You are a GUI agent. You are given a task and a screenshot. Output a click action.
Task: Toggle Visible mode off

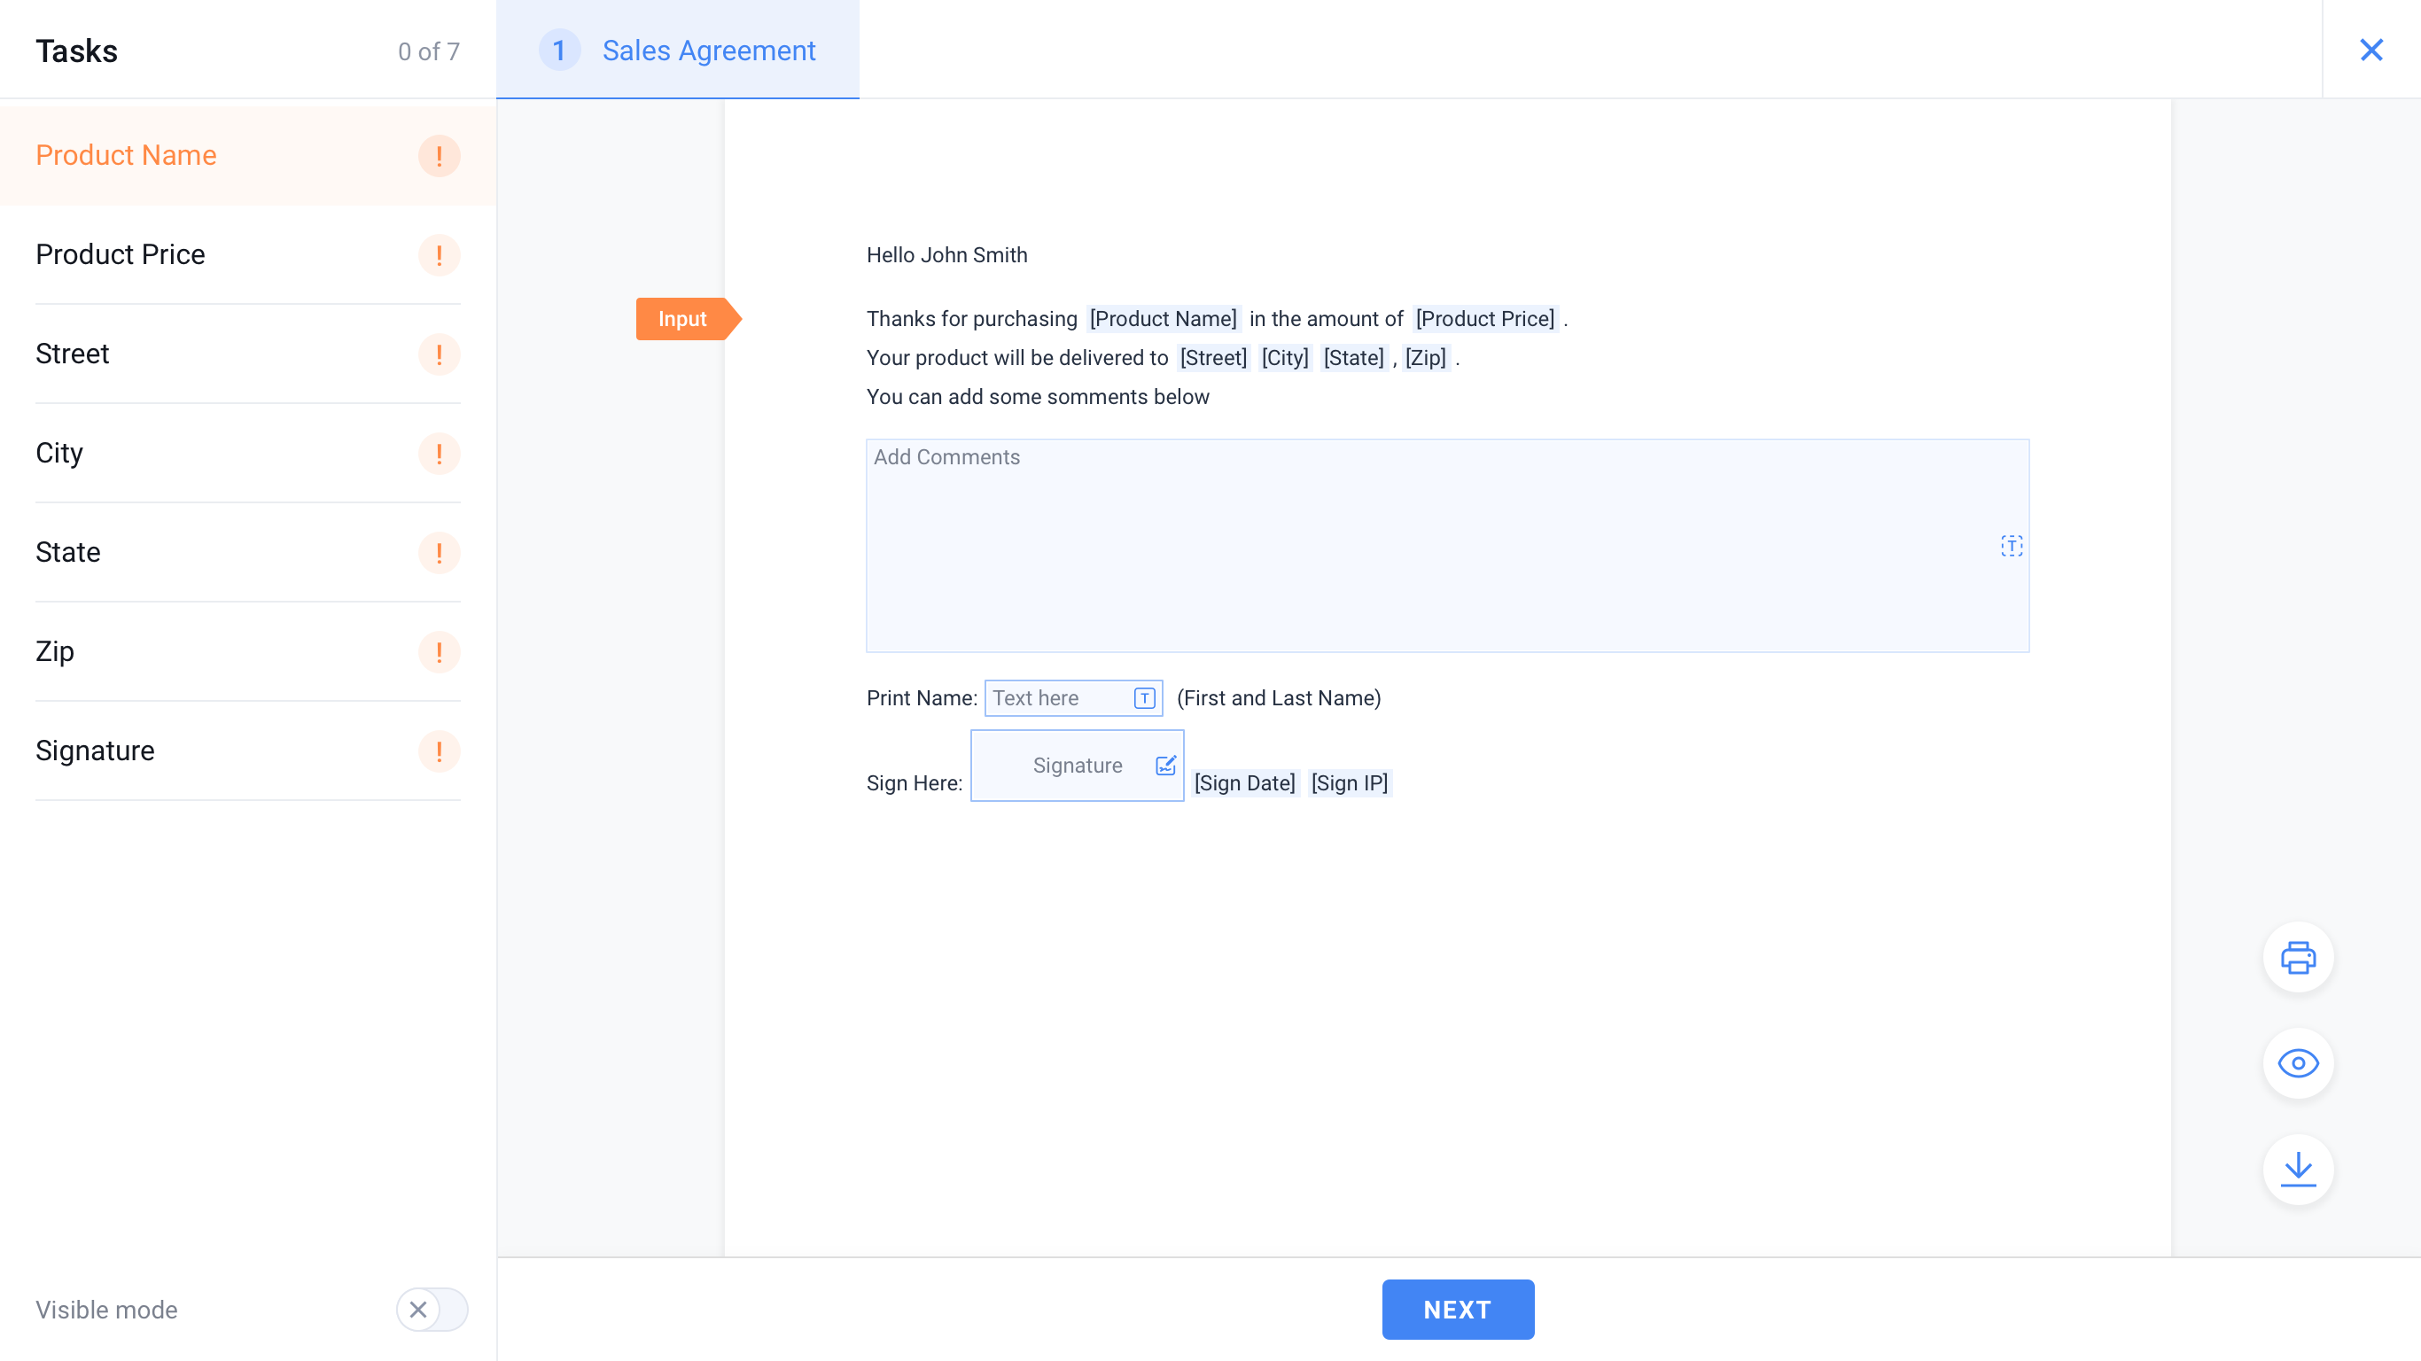pyautogui.click(x=432, y=1310)
